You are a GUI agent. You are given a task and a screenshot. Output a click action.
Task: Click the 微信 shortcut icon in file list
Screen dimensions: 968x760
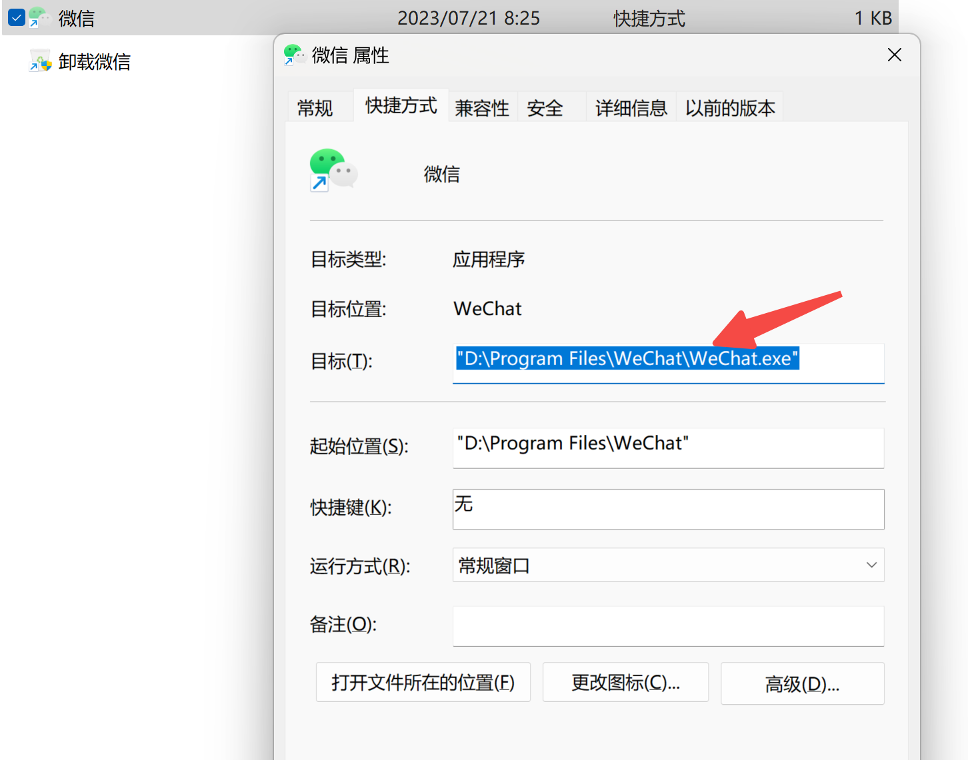coord(40,17)
